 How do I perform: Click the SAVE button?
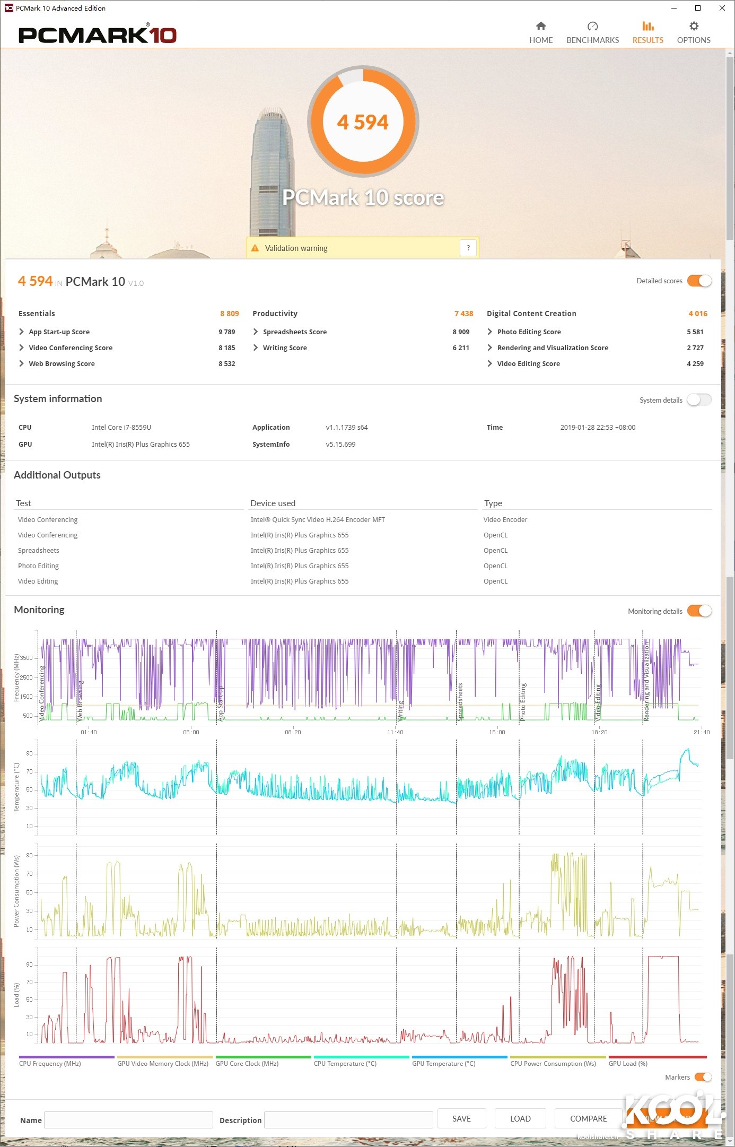point(461,1118)
